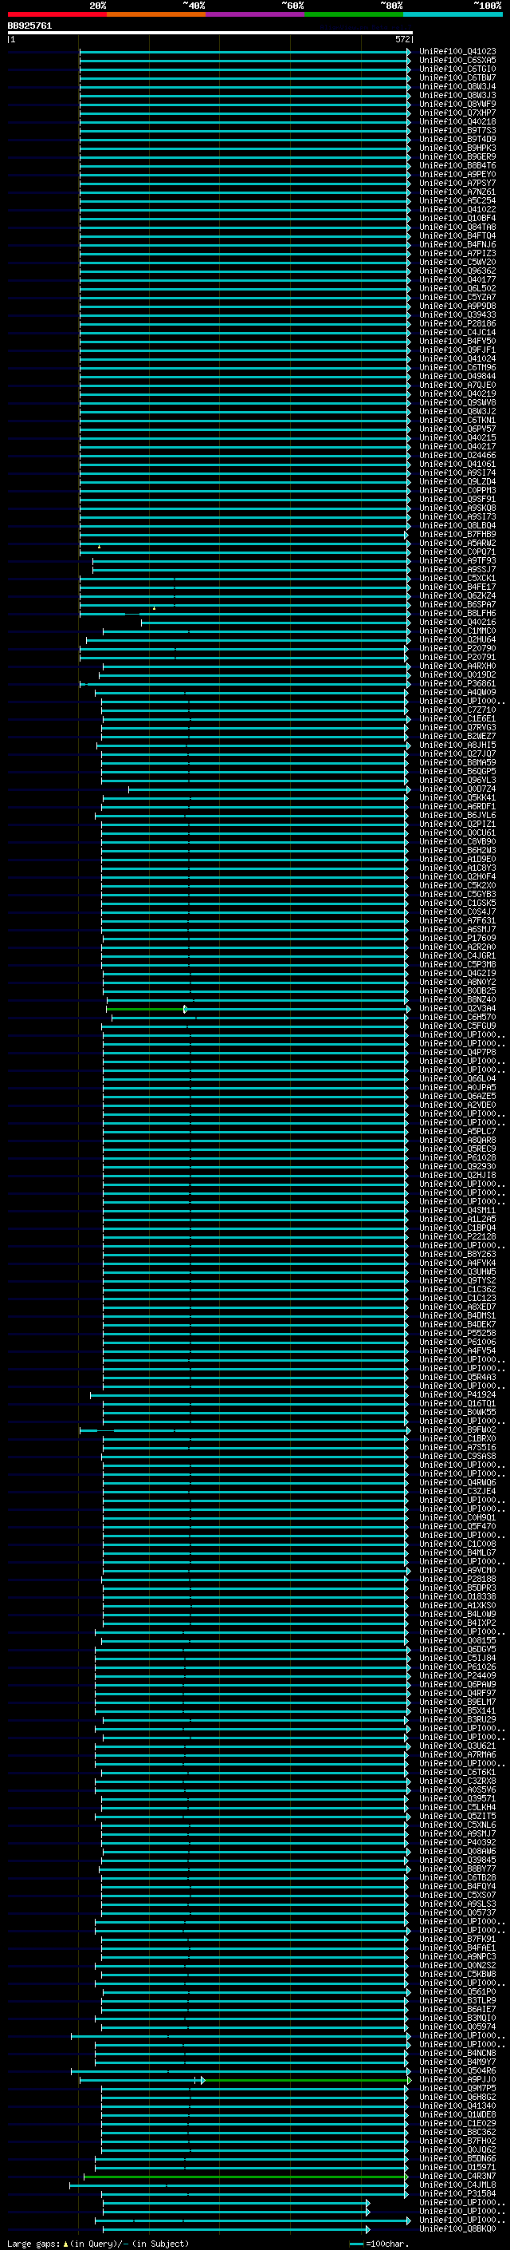
Task: Click the green alignment bar of A9PJJ0
Action: coord(305,2080)
